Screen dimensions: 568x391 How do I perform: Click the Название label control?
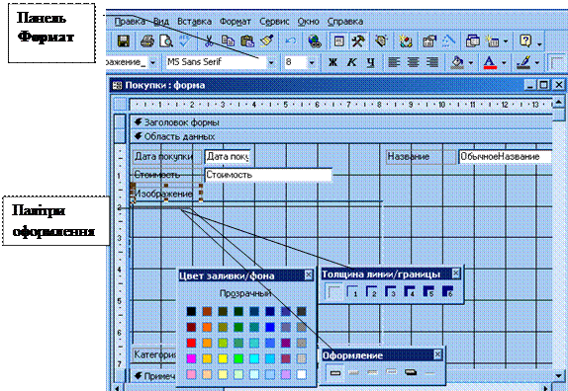click(x=421, y=157)
